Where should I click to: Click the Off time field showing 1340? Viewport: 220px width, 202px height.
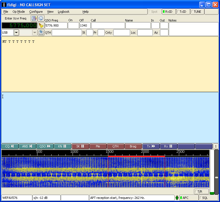(x=85, y=25)
